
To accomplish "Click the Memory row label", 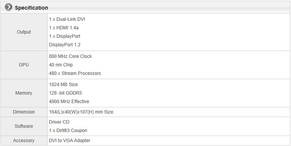I will click(24, 93).
